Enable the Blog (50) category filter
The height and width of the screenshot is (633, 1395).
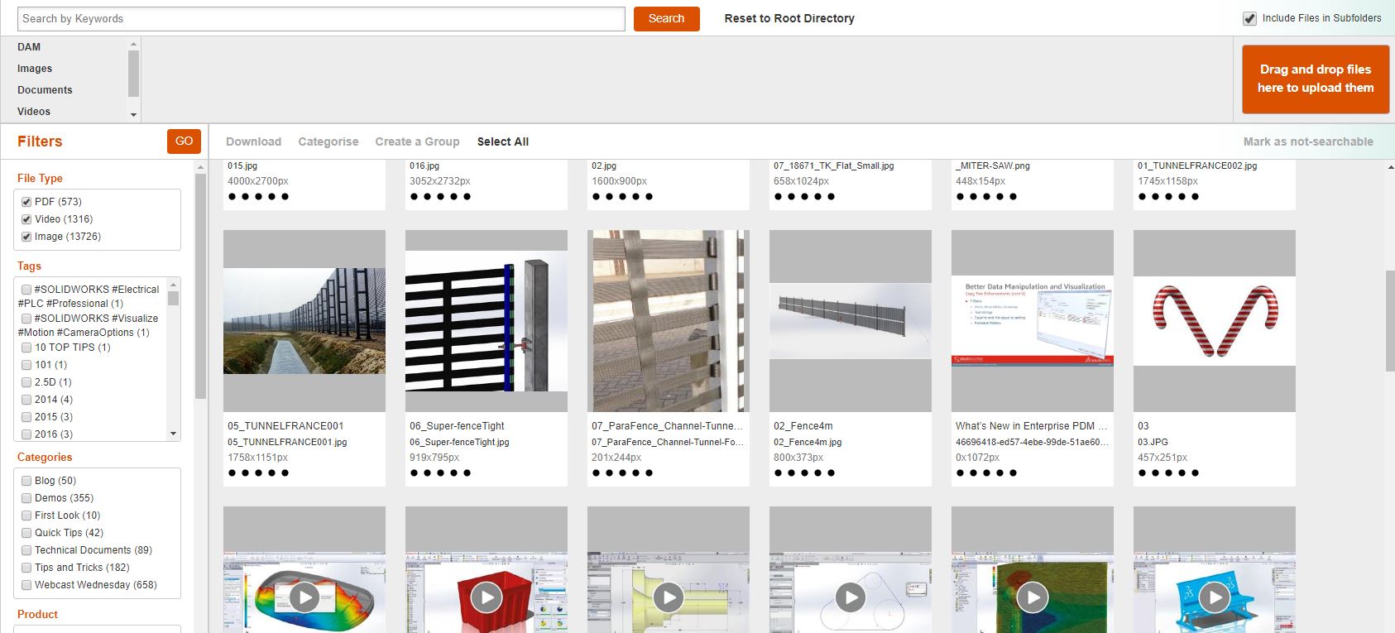click(26, 481)
